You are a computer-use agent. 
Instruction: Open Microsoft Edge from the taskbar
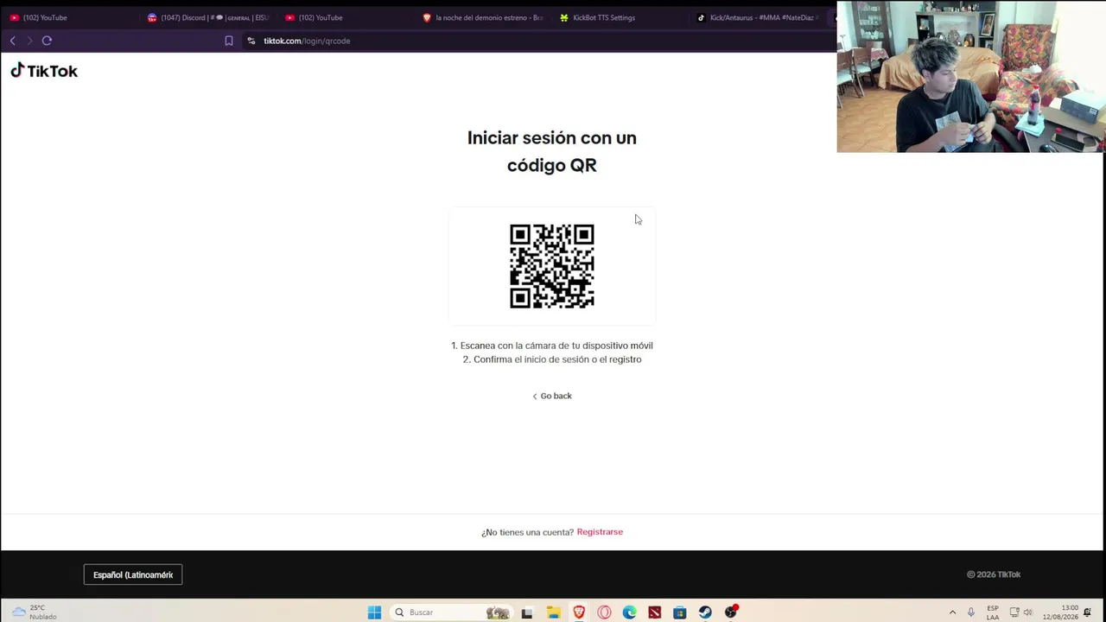pos(629,612)
